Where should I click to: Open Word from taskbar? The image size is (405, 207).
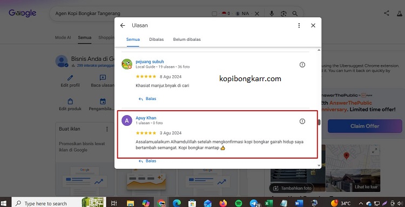click(x=299, y=203)
